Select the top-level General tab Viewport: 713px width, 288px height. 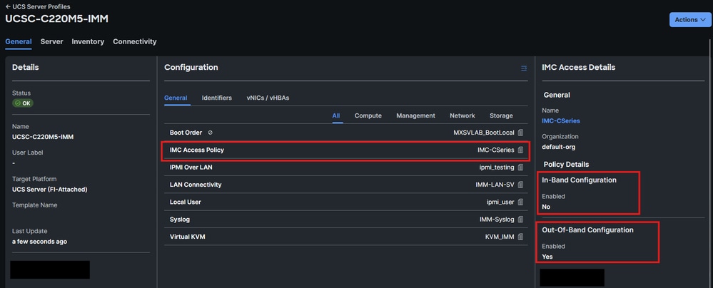(19, 41)
